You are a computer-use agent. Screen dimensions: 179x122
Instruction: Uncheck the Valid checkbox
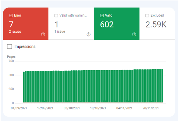(102, 15)
